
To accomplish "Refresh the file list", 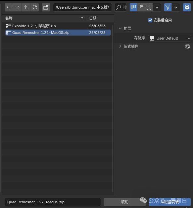I will 35,7.
